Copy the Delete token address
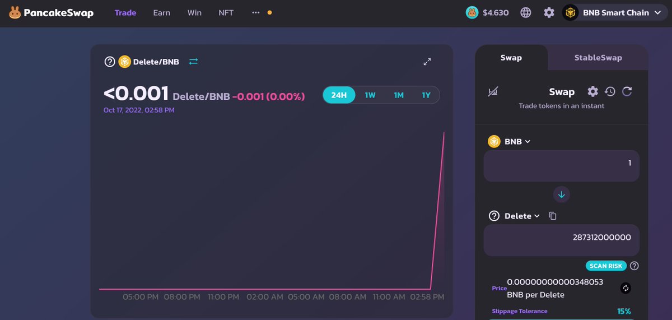 point(553,216)
